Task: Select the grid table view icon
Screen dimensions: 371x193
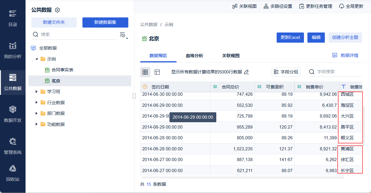Action: [x=145, y=72]
